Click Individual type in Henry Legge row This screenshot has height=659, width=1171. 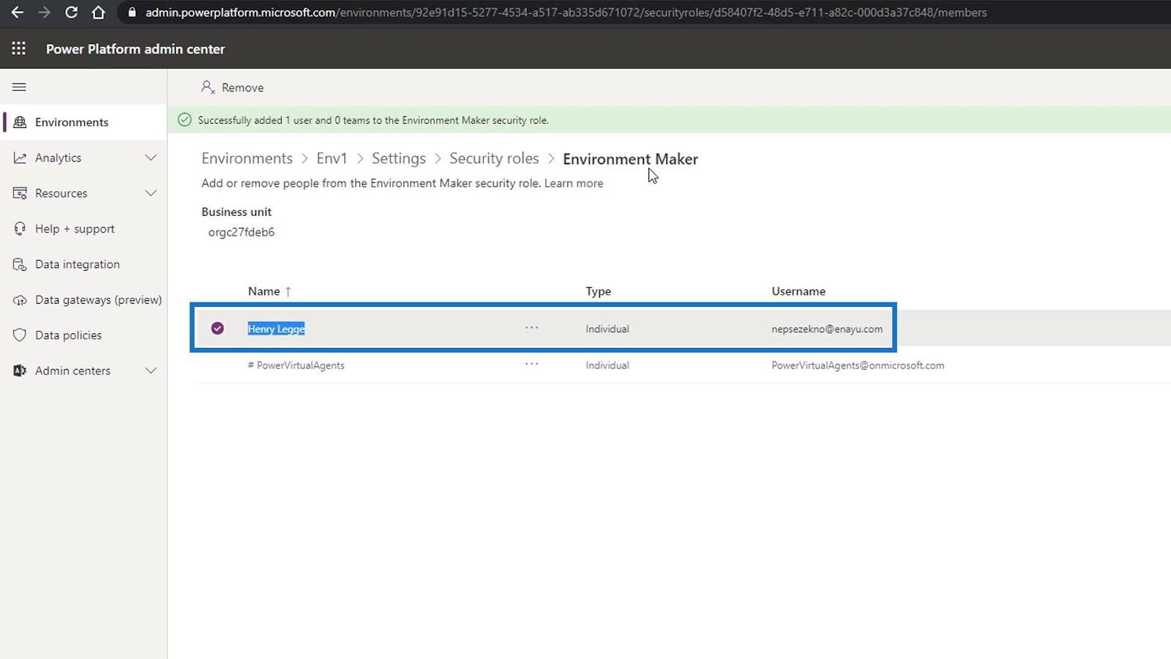tap(607, 329)
